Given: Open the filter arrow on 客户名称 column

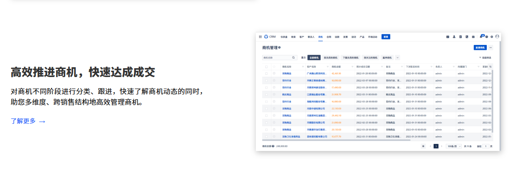Looking at the screenshot, I should [x=328, y=67].
